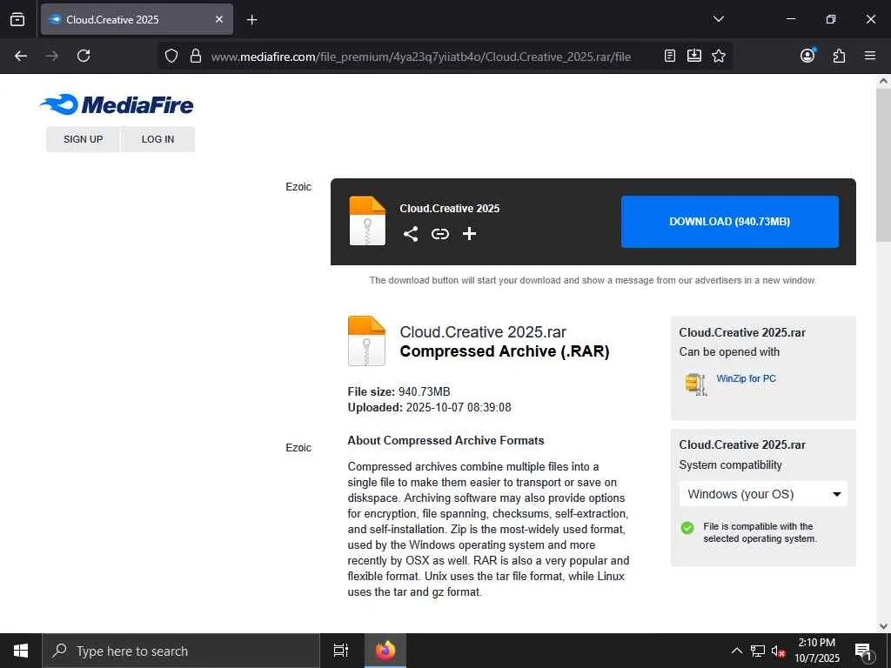
Task: Open the WinZip for PC link
Action: click(746, 378)
